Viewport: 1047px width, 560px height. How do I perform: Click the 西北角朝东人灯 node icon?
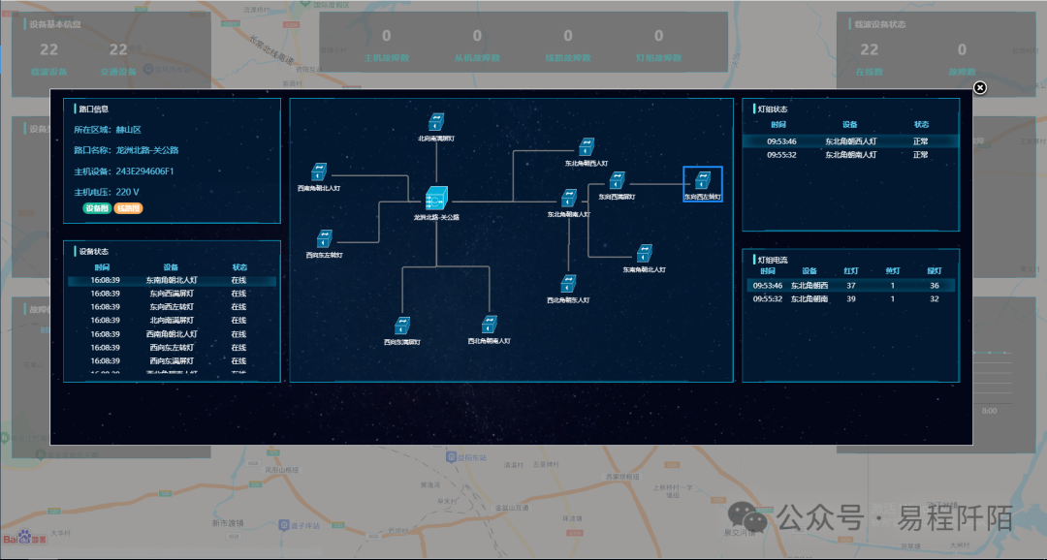[x=569, y=283]
